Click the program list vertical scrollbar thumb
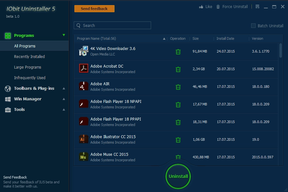The height and width of the screenshot is (192, 288). (281, 50)
